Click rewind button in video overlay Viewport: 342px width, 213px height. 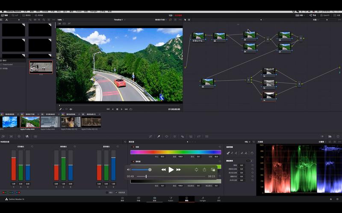[x=163, y=170]
